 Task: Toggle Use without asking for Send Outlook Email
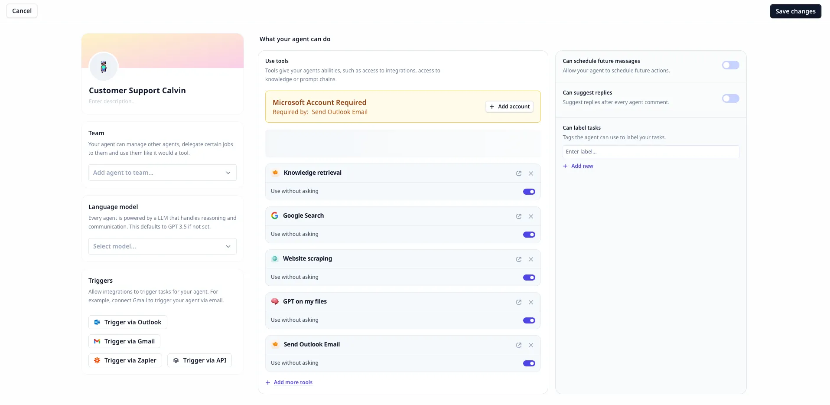[x=529, y=363]
